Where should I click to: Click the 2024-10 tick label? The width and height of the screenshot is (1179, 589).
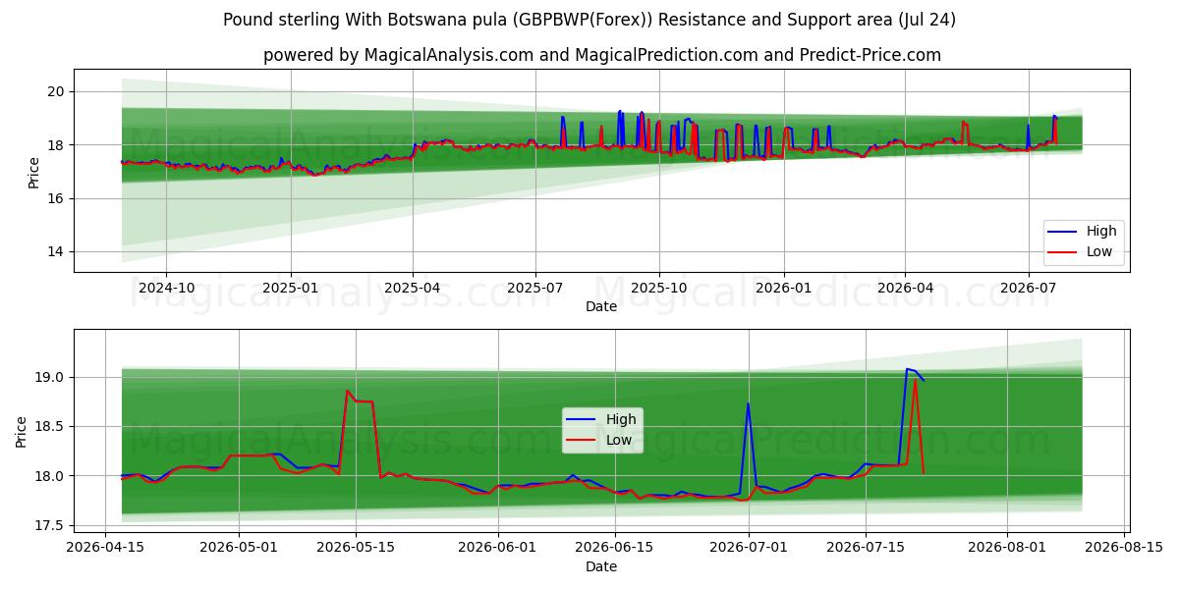click(166, 287)
